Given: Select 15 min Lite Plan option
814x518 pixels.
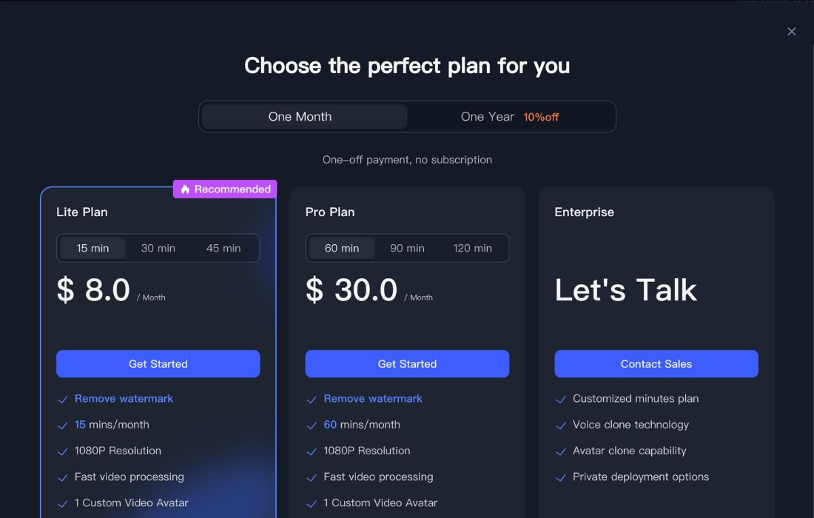Looking at the screenshot, I should [x=92, y=249].
